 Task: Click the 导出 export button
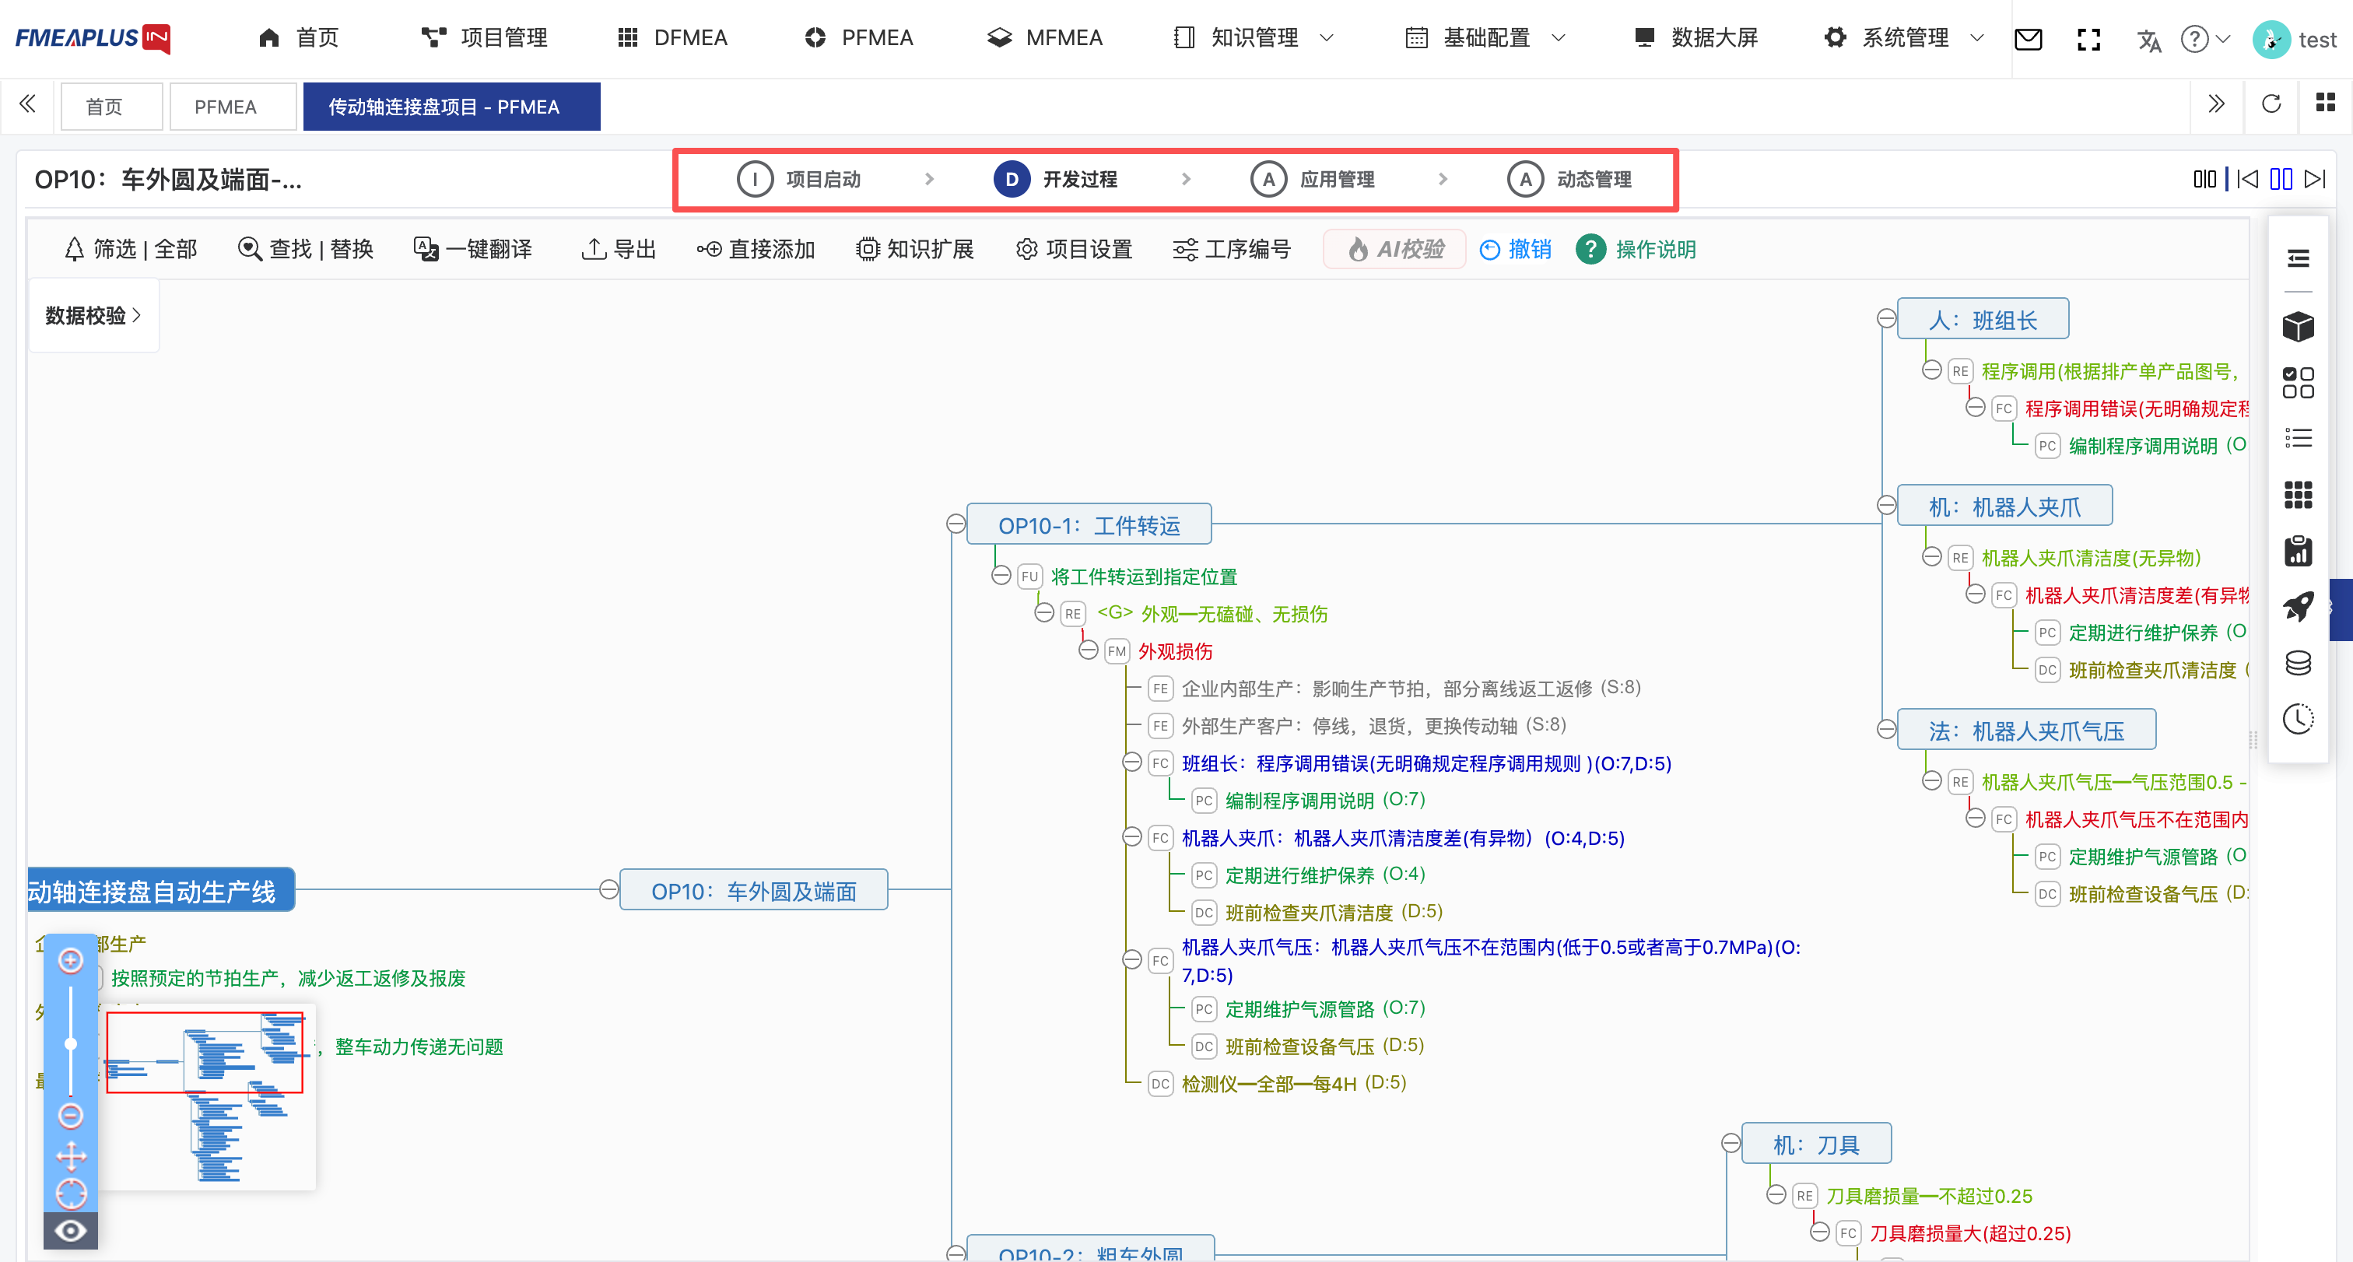point(619,249)
